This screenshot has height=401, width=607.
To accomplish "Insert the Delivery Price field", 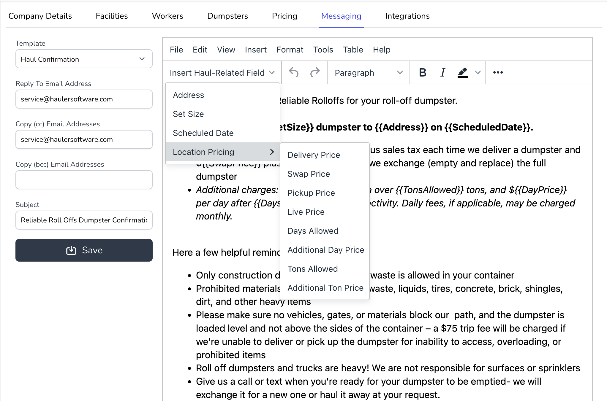I will coord(325,155).
